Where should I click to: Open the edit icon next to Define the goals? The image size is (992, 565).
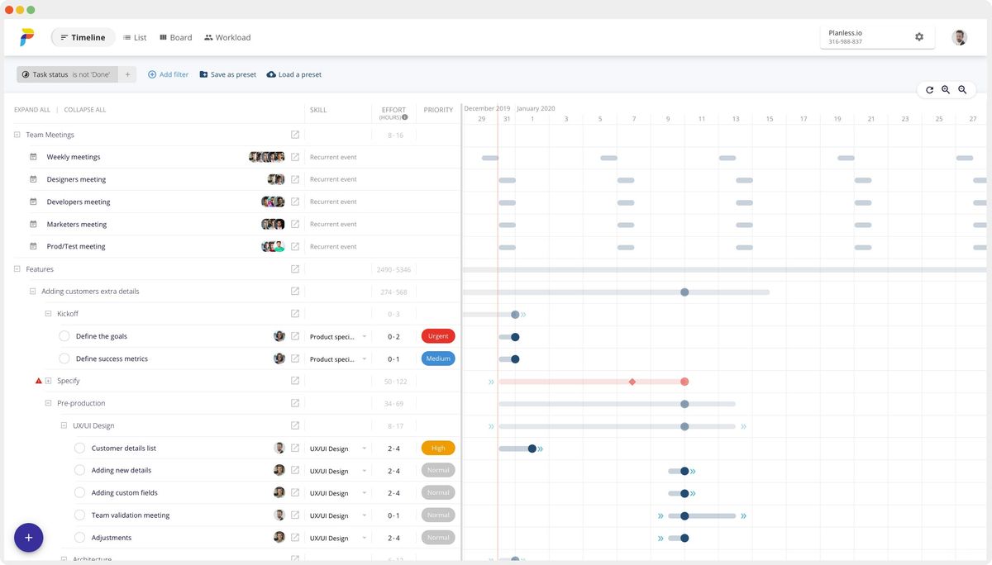click(295, 336)
